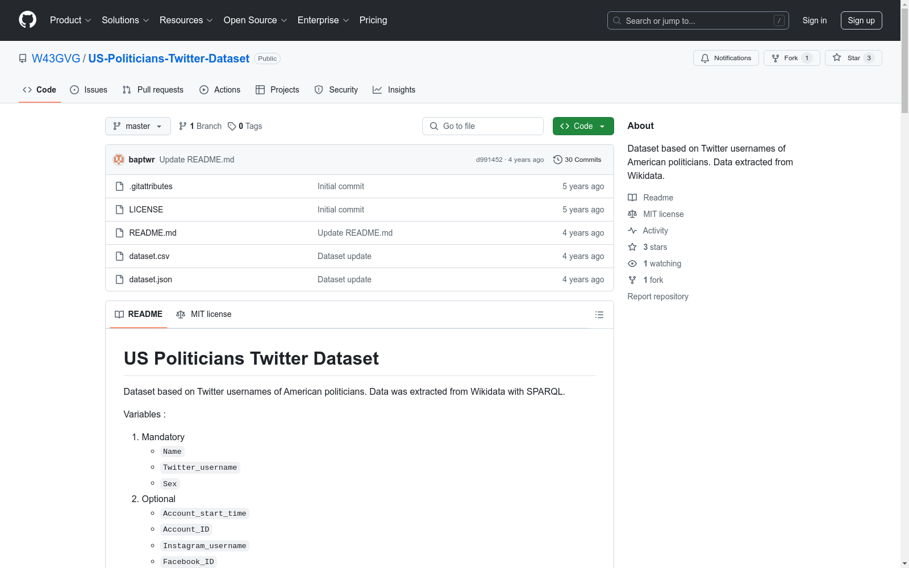Screen dimensions: 909x568
Task: Click the Report repository link
Action: pyautogui.click(x=658, y=296)
